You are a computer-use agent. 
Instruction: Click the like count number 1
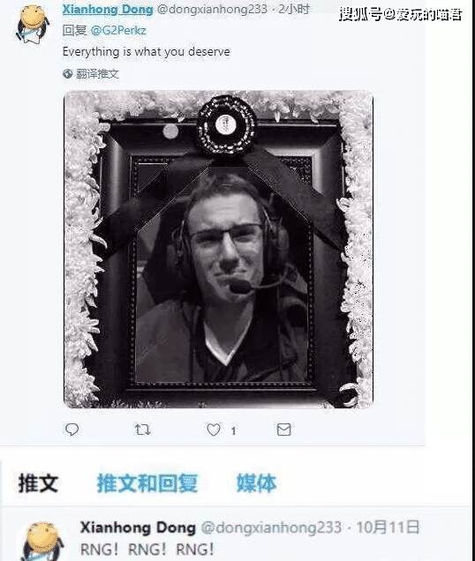[233, 430]
